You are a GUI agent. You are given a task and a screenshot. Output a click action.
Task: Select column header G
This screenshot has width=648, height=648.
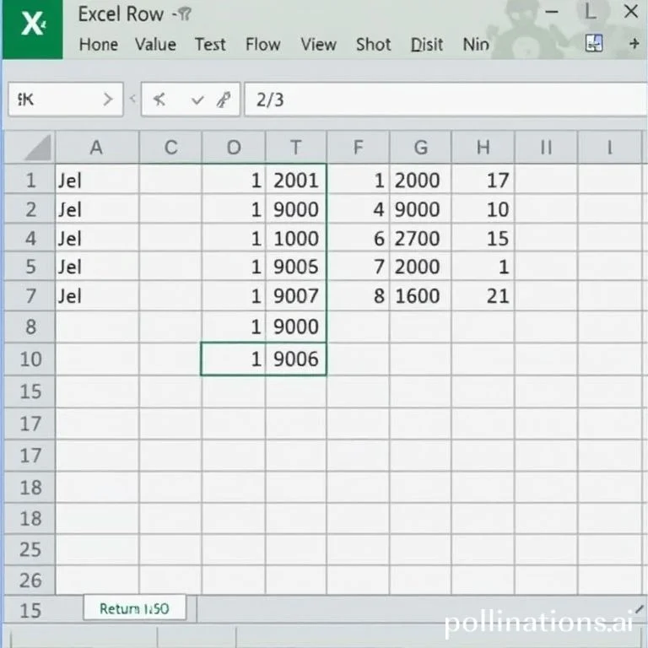click(x=420, y=148)
